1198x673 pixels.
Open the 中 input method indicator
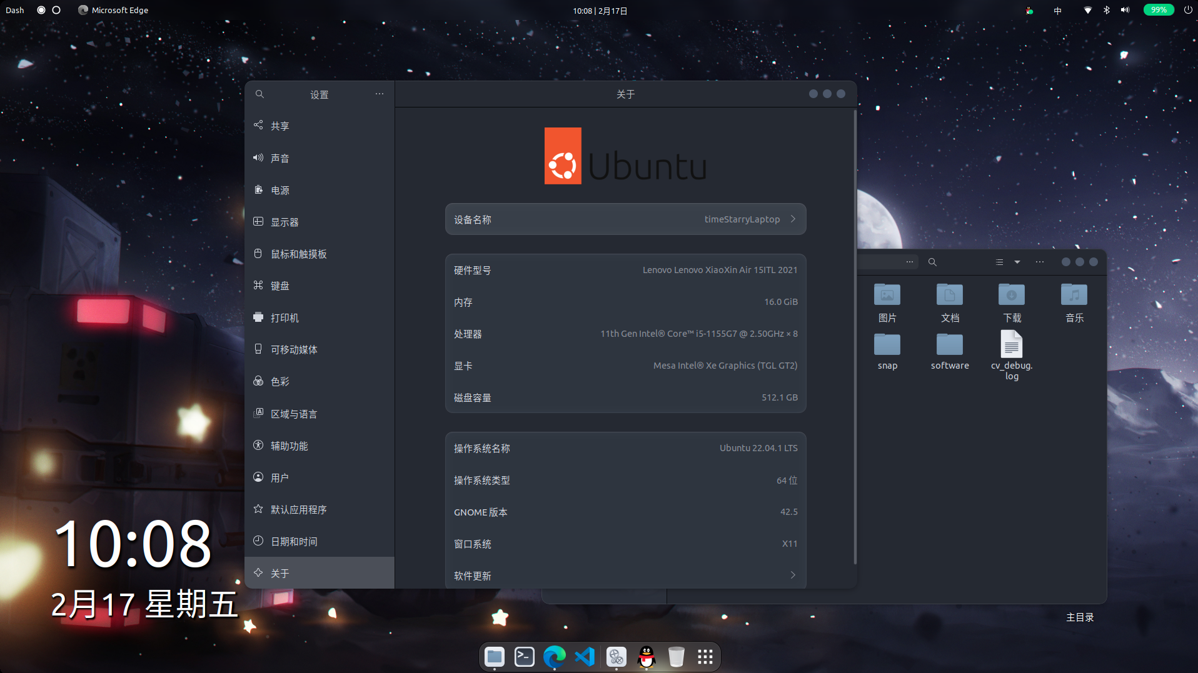pos(1058,11)
